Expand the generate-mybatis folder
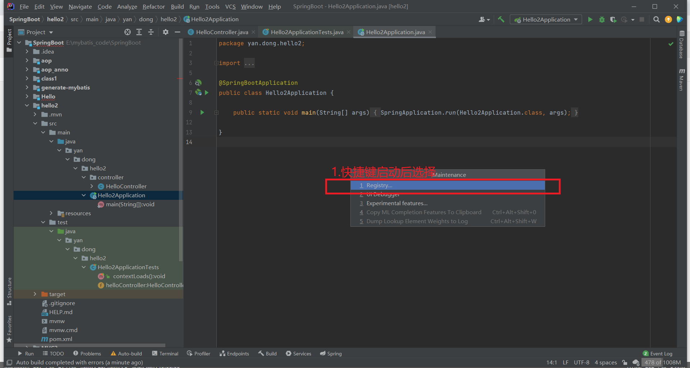The image size is (690, 368). point(27,87)
